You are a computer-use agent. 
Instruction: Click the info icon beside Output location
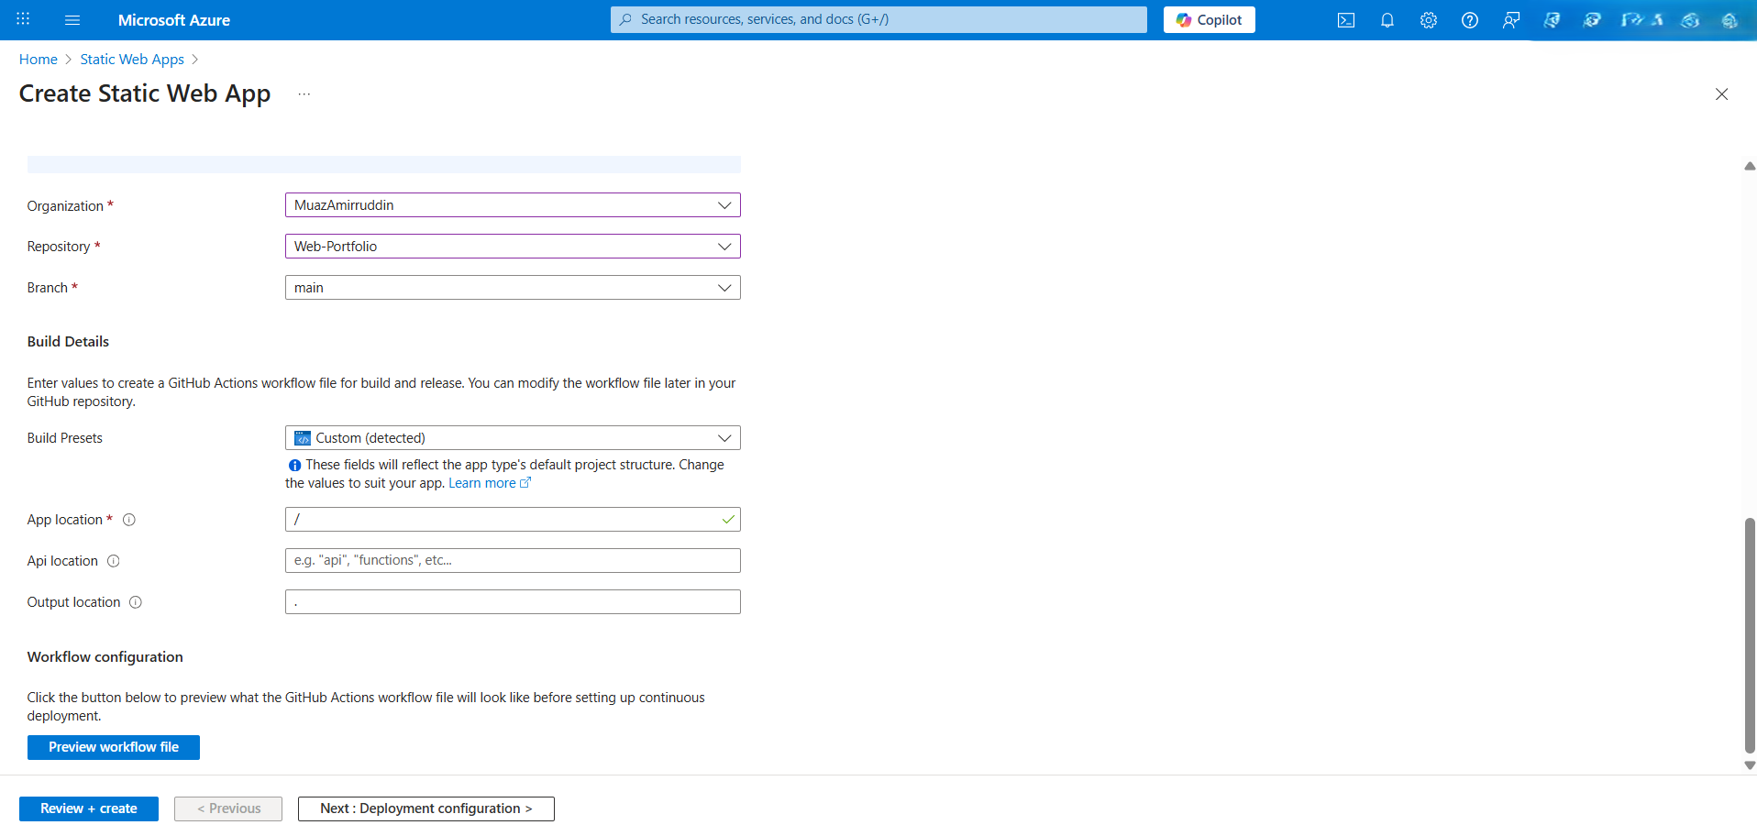click(x=136, y=602)
